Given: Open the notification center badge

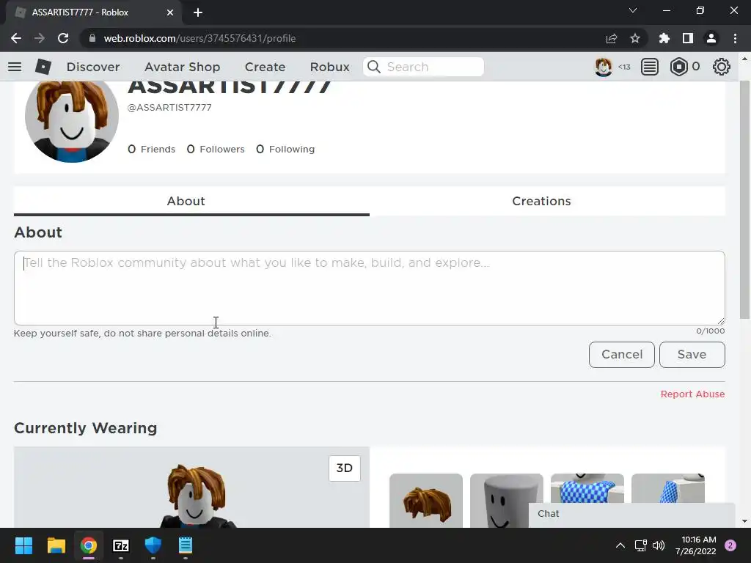Looking at the screenshot, I should pos(730,545).
